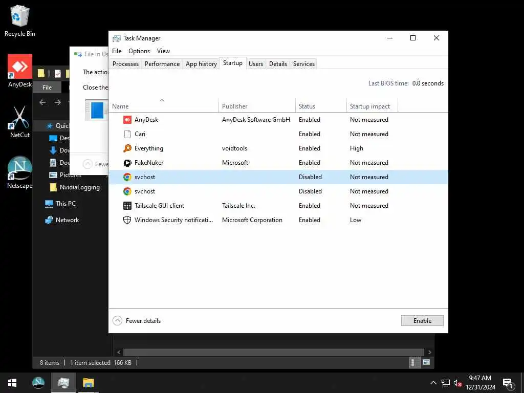Click the Windows Security shield icon
The image size is (524, 393).
pyautogui.click(x=127, y=220)
